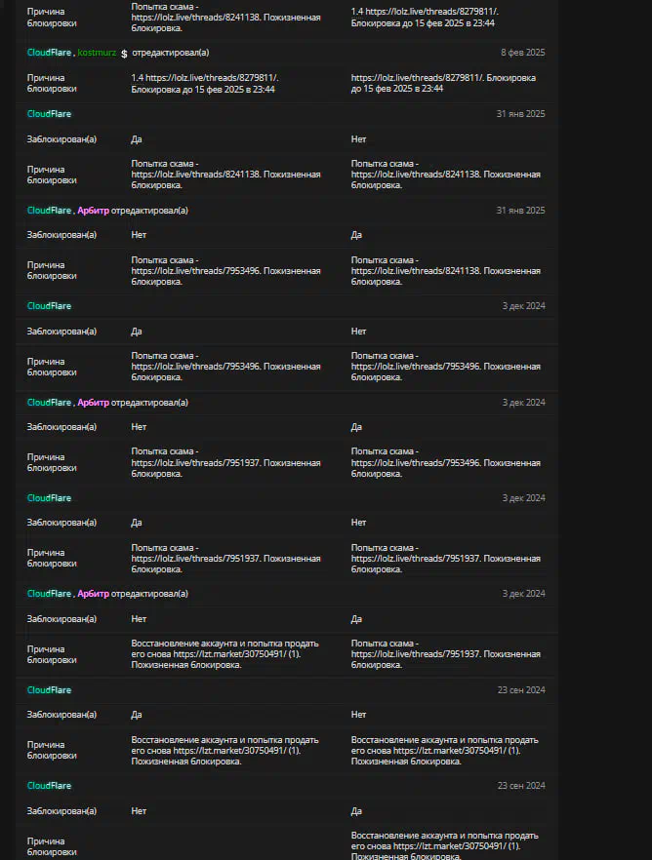Screen dimensions: 652x860
Task: Select the CloudFlare name in the final 23 сен 2024 entry
Action: pyautogui.click(x=49, y=786)
